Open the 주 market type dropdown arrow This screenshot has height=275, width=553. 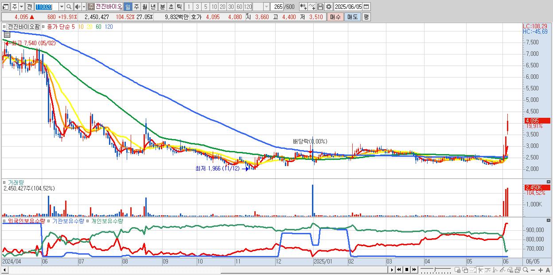click(20, 7)
